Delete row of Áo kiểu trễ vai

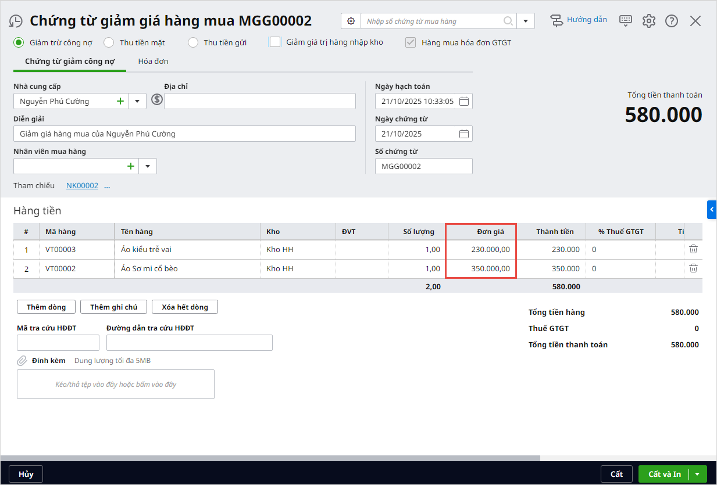[693, 249]
